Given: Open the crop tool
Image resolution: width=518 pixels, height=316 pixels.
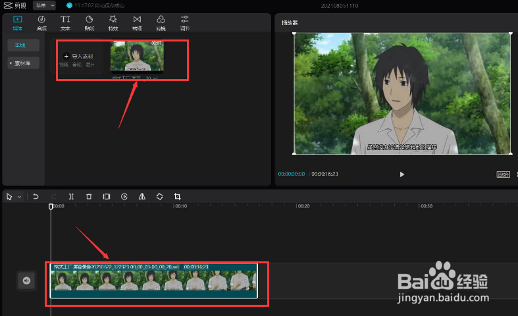Looking at the screenshot, I should [177, 197].
